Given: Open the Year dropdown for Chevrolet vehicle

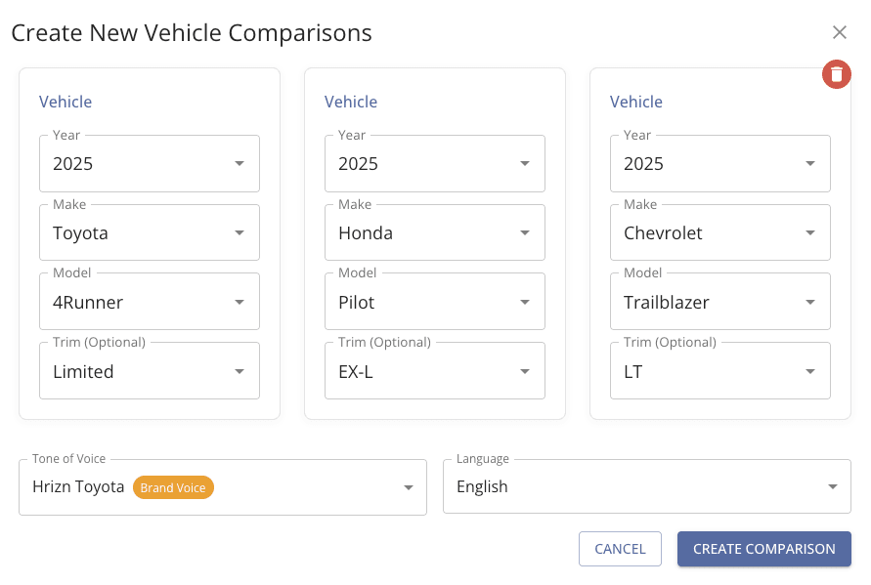Looking at the screenshot, I should click(720, 164).
